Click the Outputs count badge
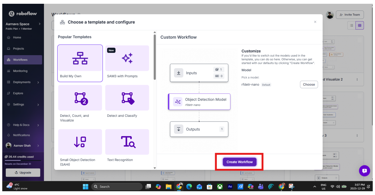This screenshot has height=195, width=375. click(x=222, y=129)
